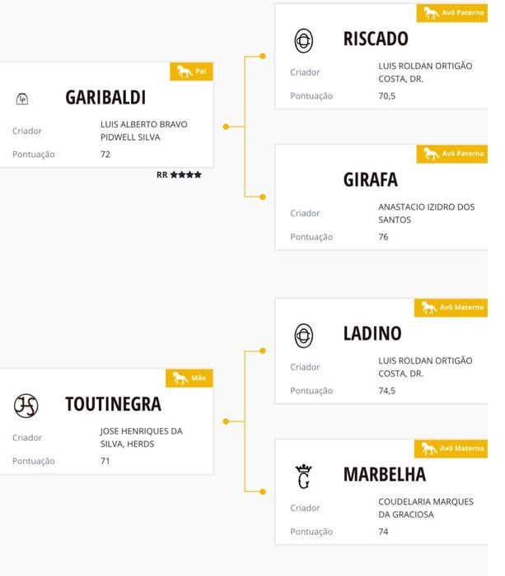505x576 pixels.
Task: Click Riscado's circular breeder brand icon
Action: (x=303, y=39)
